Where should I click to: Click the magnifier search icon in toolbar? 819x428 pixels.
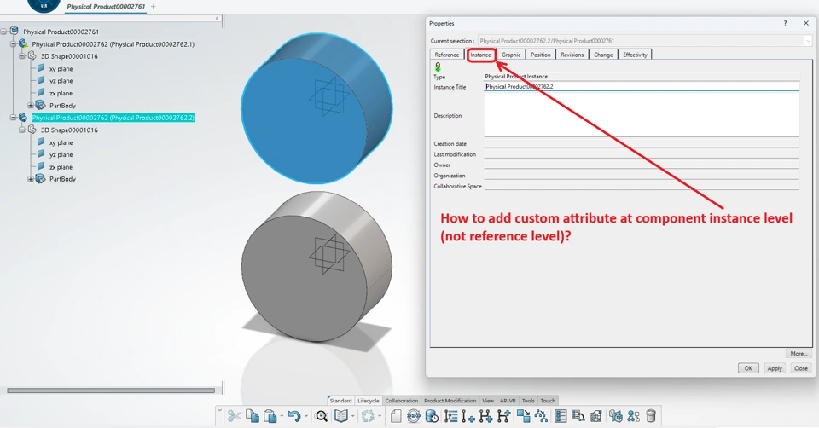pyautogui.click(x=322, y=416)
